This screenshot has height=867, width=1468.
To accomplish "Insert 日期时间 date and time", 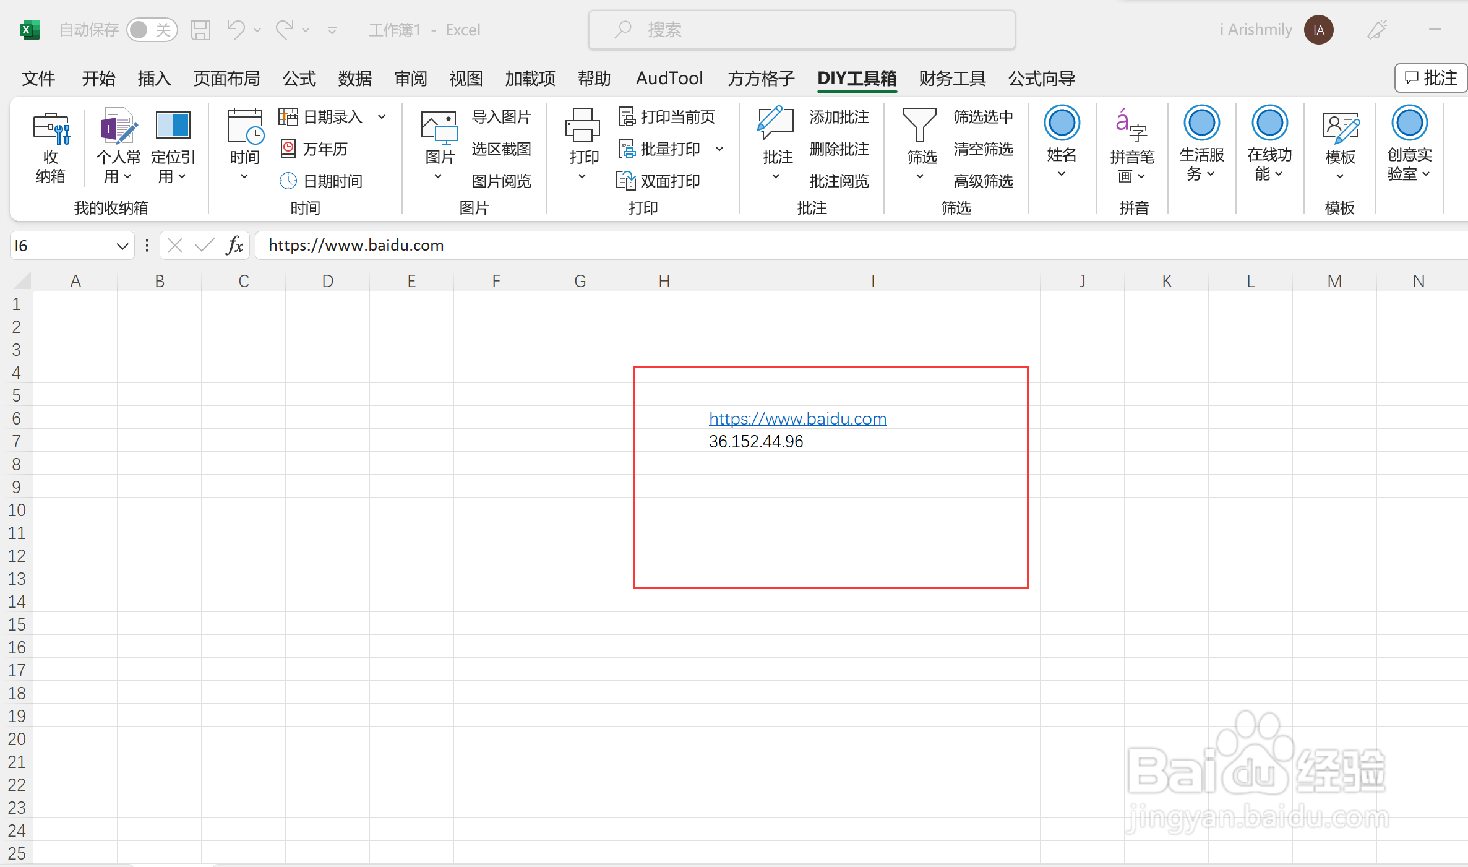I will coord(322,181).
